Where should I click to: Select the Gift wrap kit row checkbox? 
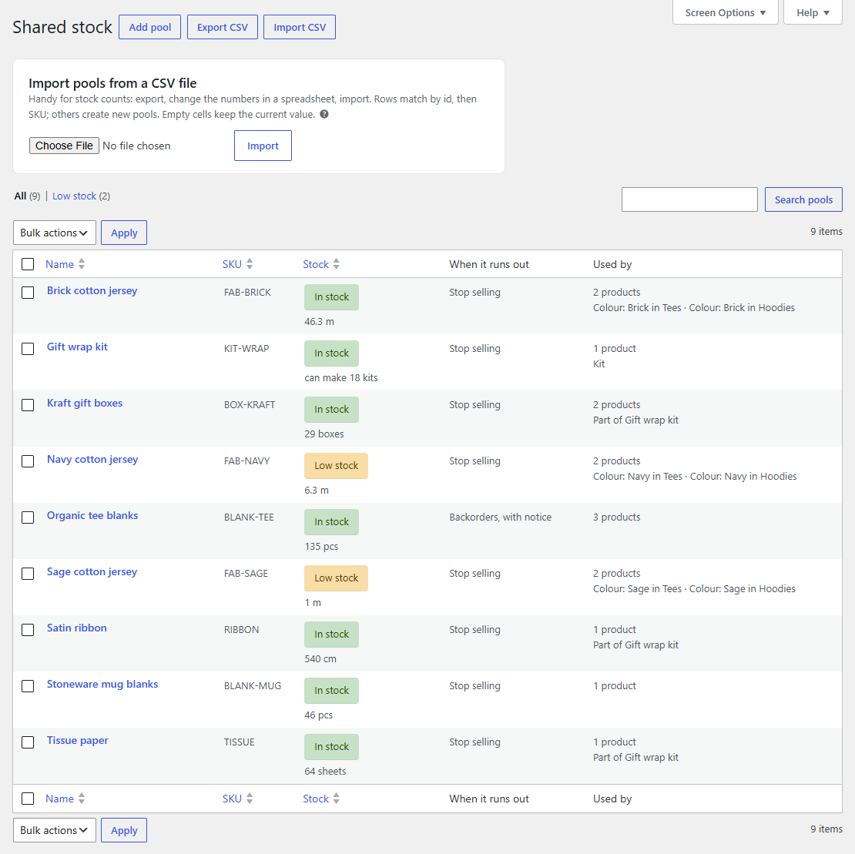28,349
